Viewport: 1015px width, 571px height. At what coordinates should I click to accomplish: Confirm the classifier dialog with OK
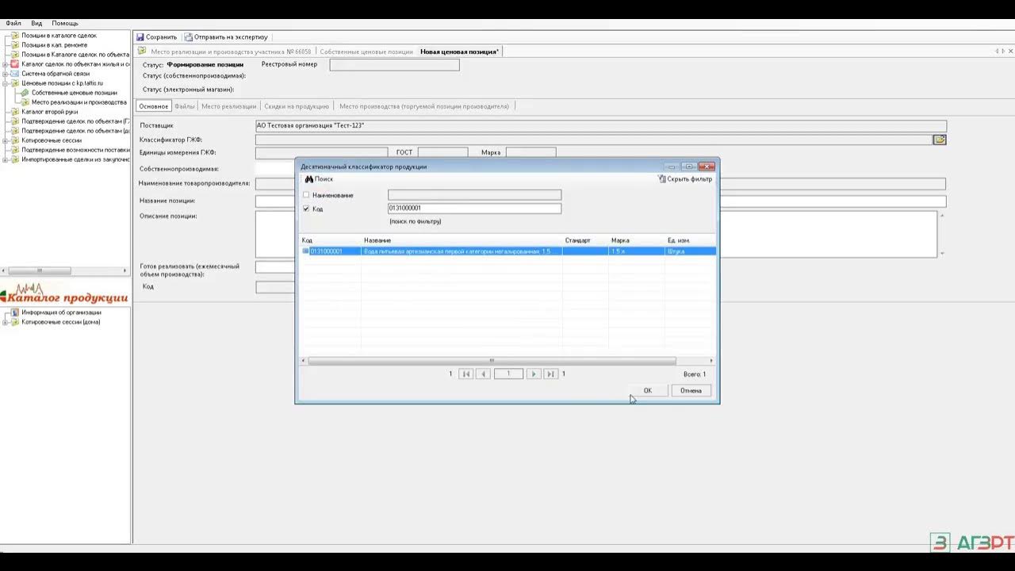tap(648, 390)
